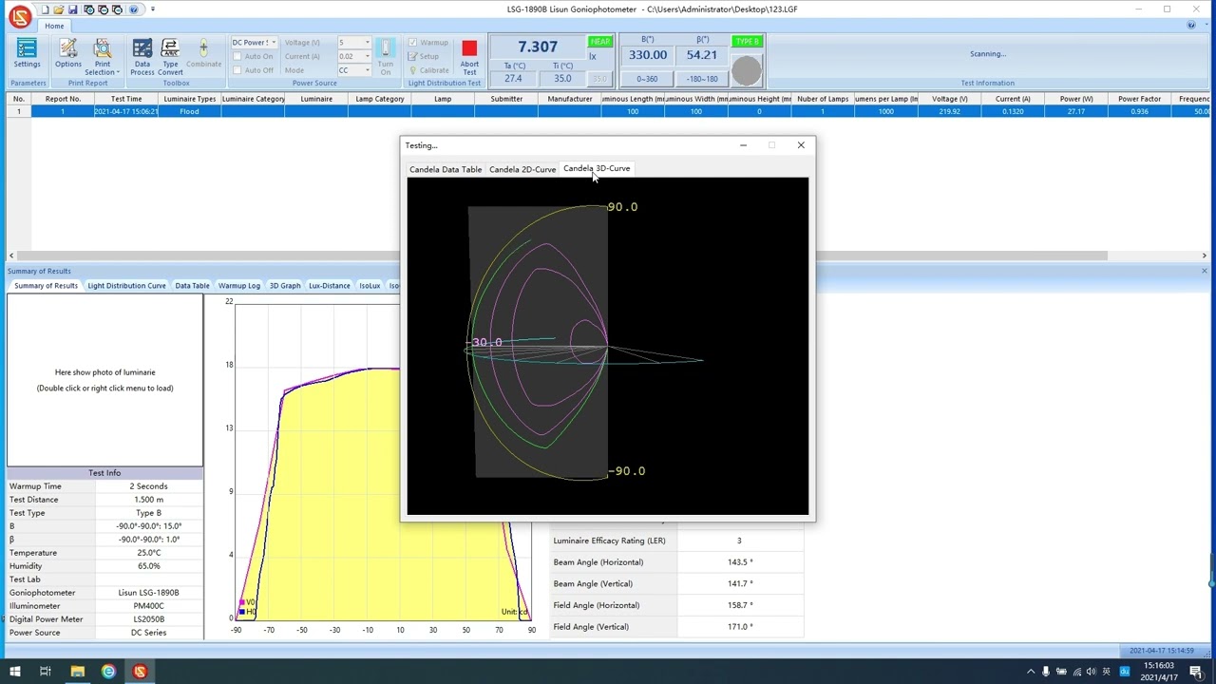The width and height of the screenshot is (1216, 684).
Task: Select the Summary of Results tab
Action: [46, 285]
